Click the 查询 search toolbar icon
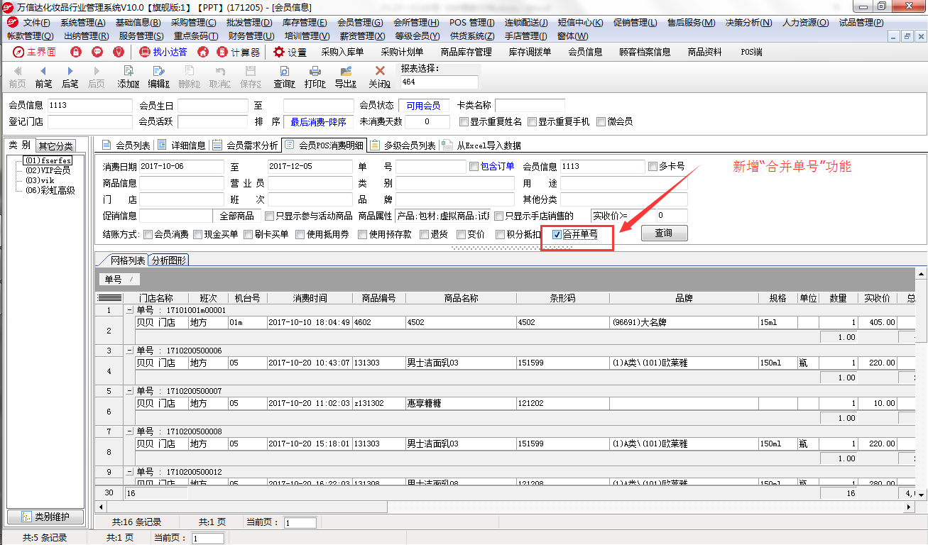928x545 pixels. coord(284,77)
